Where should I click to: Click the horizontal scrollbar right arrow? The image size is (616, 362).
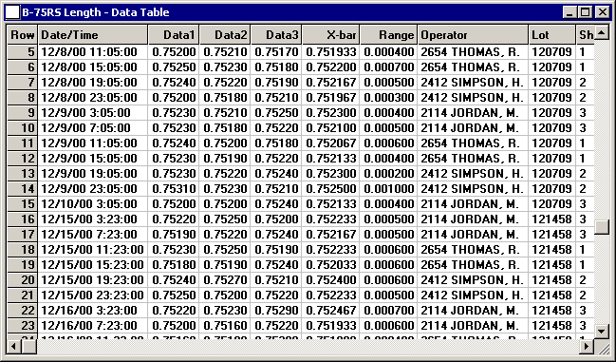pyautogui.click(x=587, y=346)
